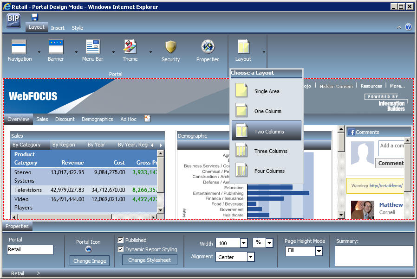Follow the retaildemo warning link
This screenshot has height=279, width=417.
[x=386, y=185]
